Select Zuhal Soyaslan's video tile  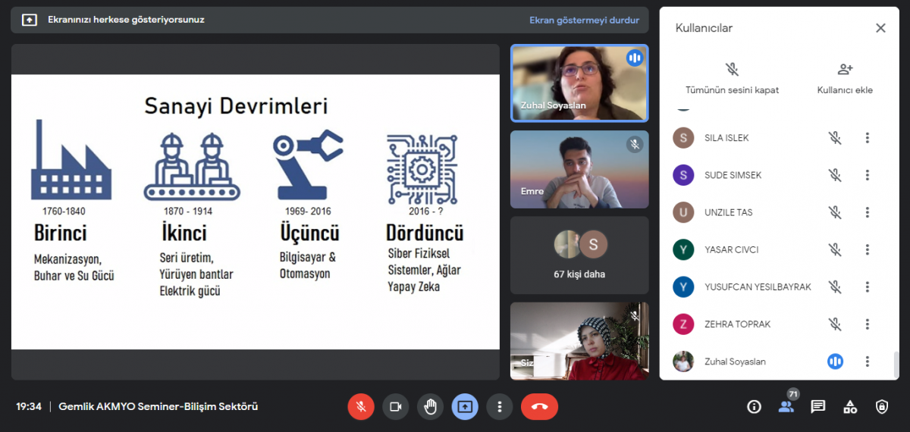coord(579,83)
